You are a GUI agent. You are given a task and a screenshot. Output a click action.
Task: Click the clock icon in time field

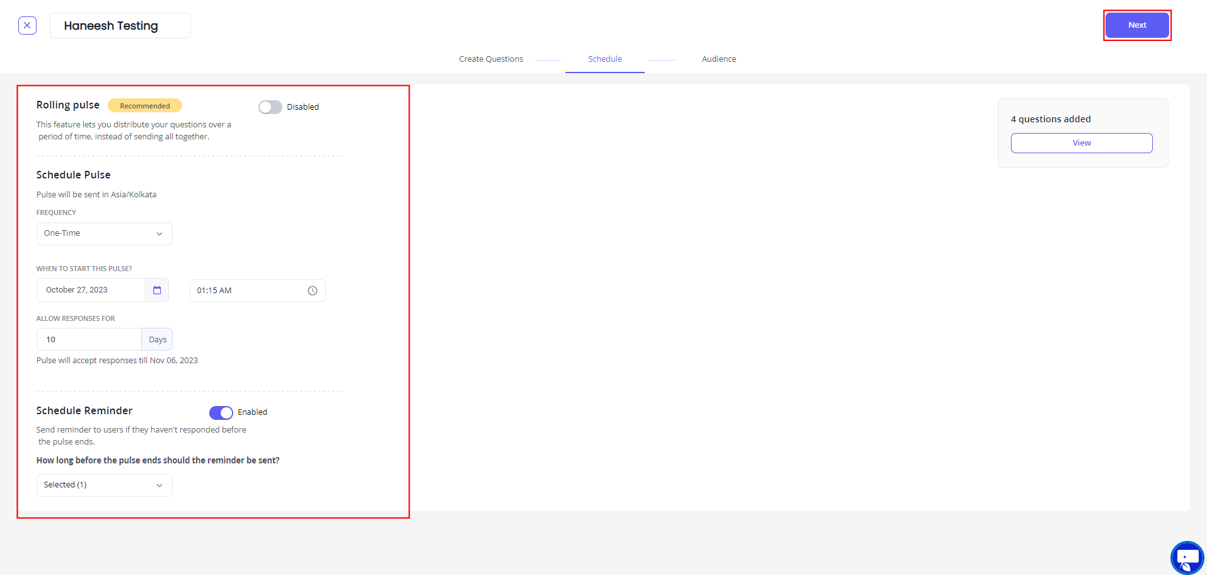(x=313, y=291)
